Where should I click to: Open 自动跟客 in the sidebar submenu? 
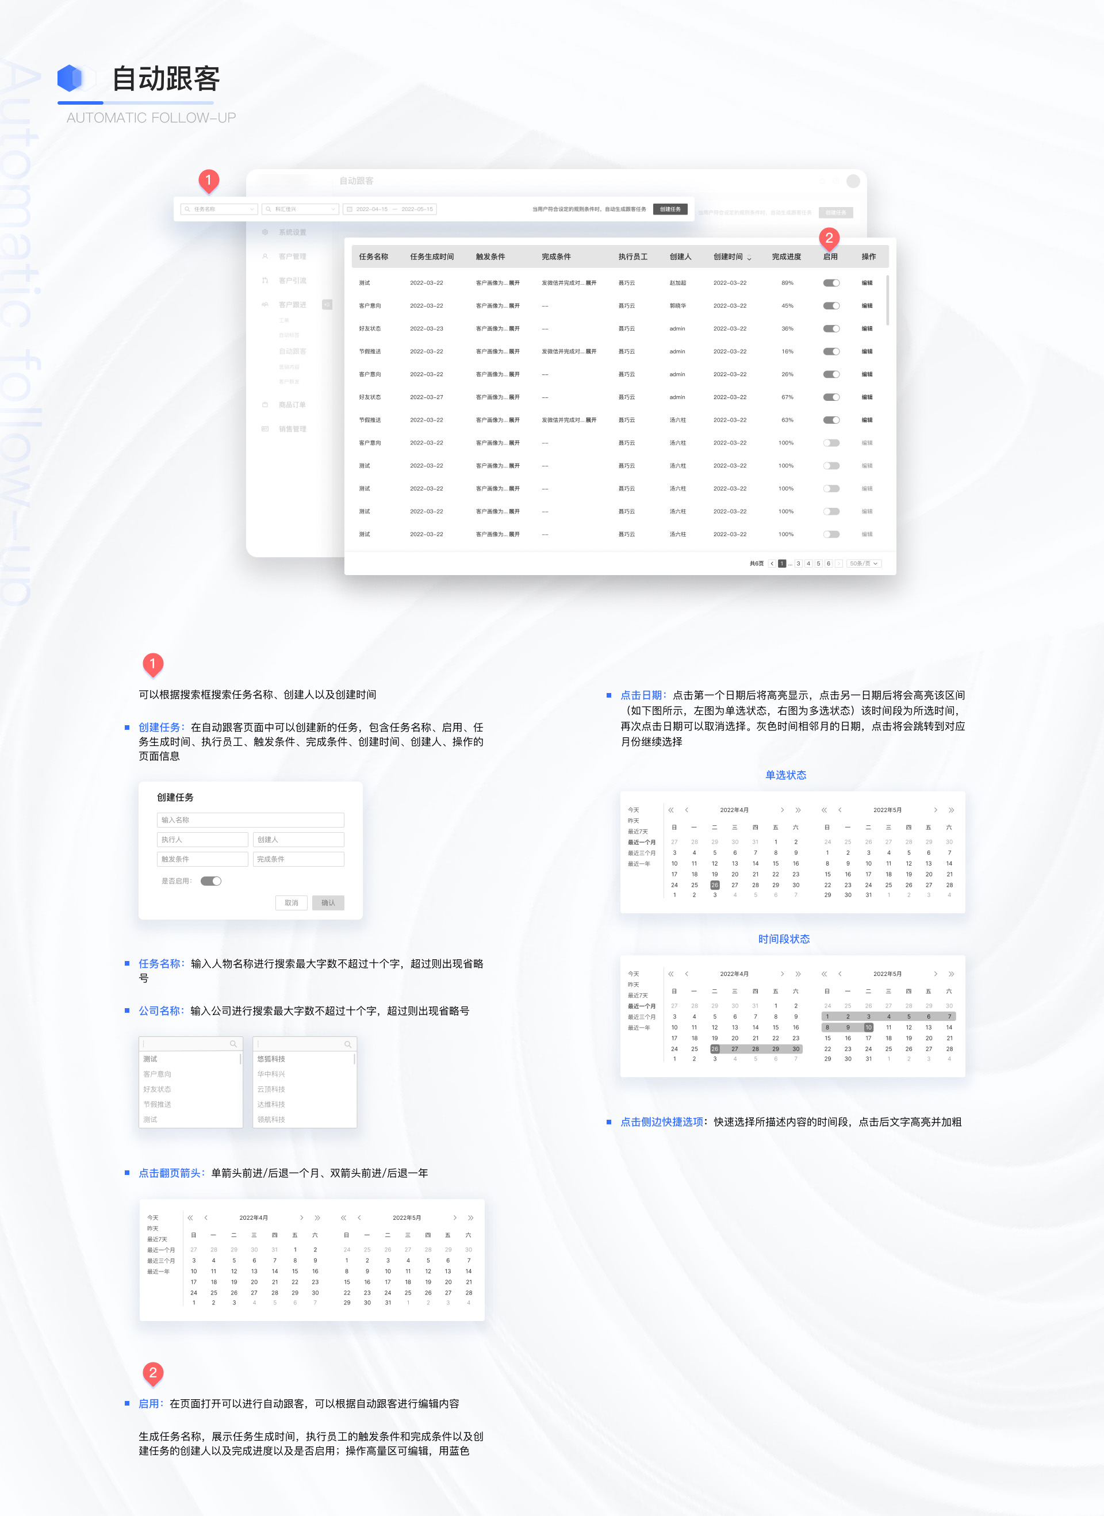click(292, 351)
